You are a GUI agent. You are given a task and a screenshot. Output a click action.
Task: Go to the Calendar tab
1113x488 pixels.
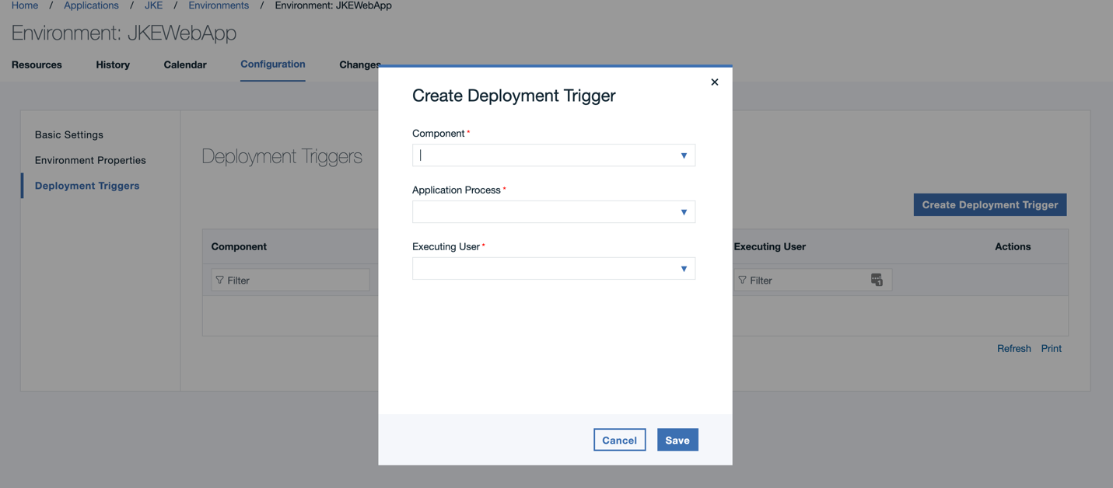coord(185,64)
